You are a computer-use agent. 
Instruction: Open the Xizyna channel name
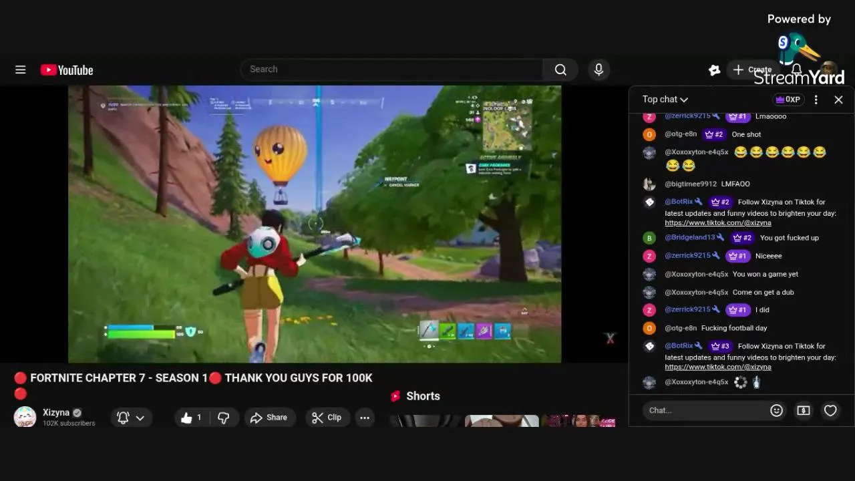point(56,413)
